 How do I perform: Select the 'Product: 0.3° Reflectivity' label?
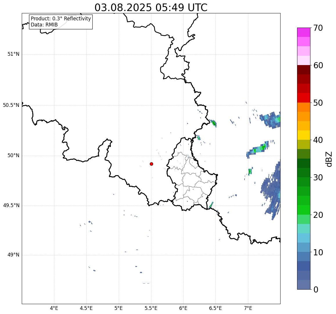pyautogui.click(x=61, y=19)
